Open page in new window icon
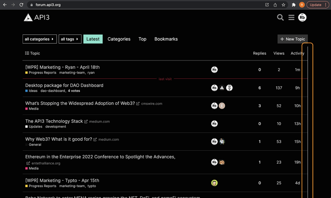The width and height of the screenshot is (331, 198). click(267, 5)
